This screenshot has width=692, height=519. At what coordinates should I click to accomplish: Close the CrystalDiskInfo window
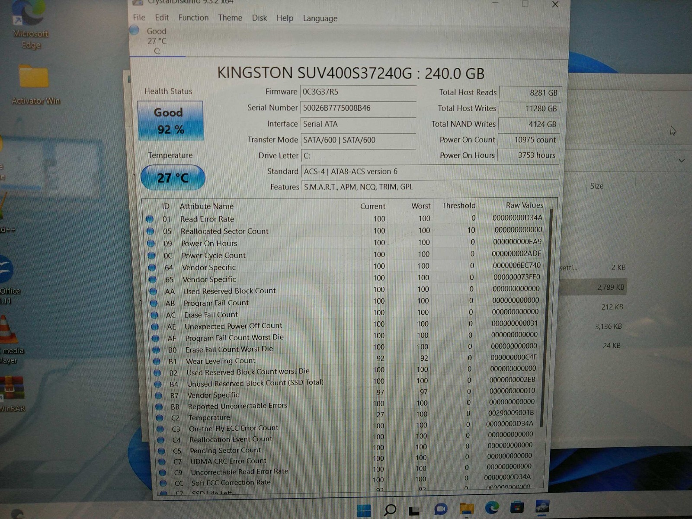pyautogui.click(x=555, y=5)
